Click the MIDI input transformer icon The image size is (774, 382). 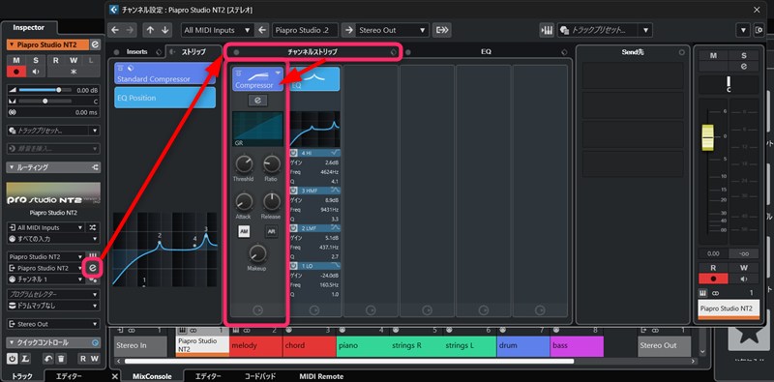tap(92, 227)
